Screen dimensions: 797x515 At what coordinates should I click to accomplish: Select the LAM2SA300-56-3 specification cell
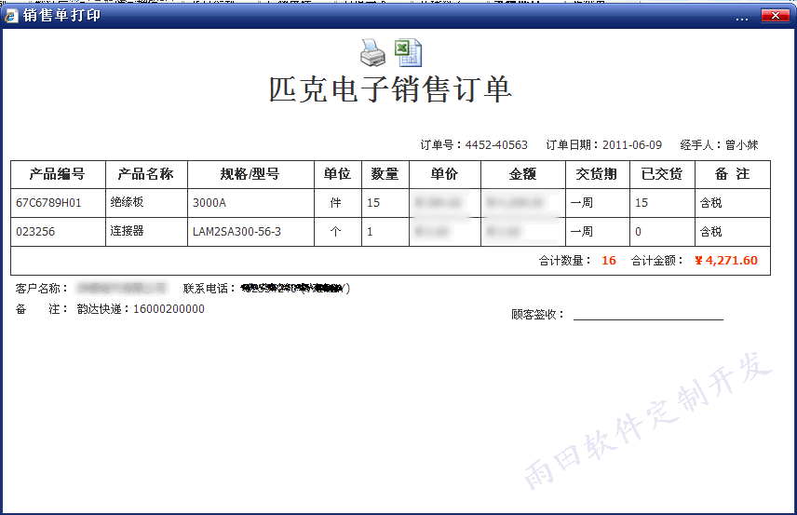(x=236, y=232)
